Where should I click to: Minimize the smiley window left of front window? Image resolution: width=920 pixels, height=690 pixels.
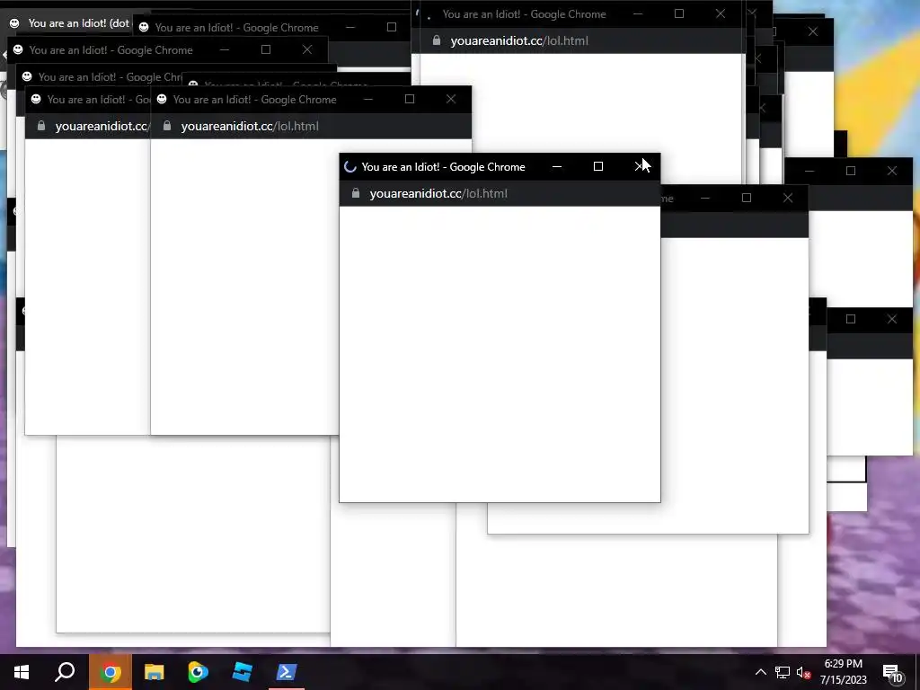[367, 99]
